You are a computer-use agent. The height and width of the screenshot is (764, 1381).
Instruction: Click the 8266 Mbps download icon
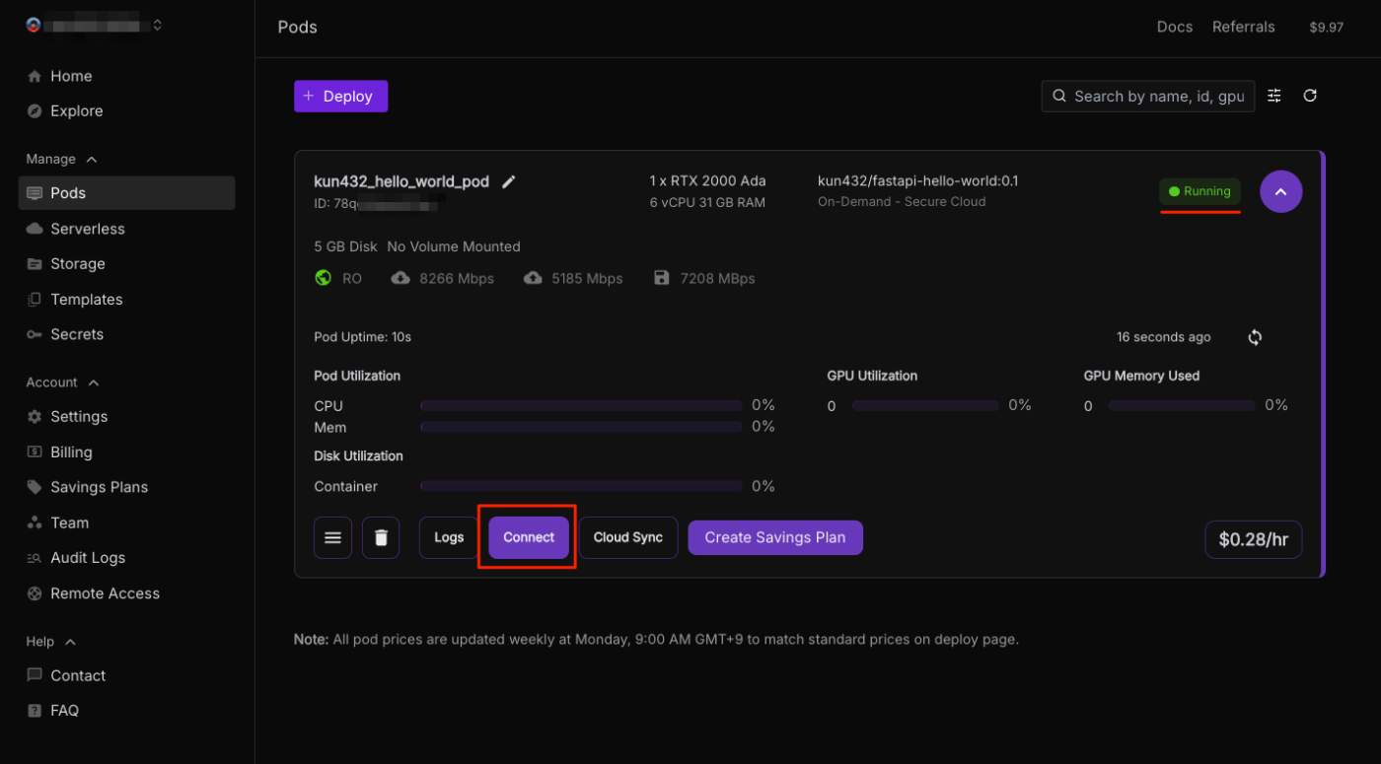coord(400,278)
